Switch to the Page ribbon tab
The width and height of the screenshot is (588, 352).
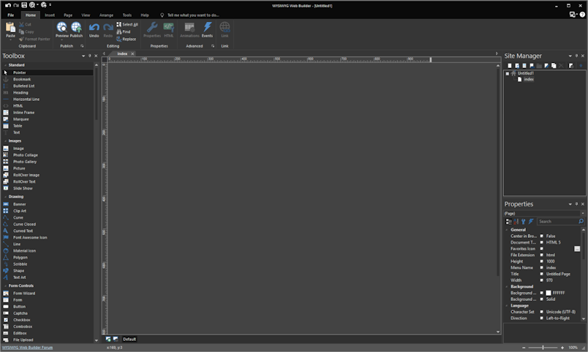68,15
